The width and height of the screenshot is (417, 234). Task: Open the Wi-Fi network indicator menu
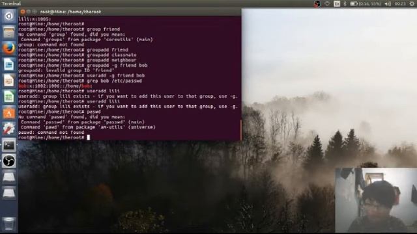pyautogui.click(x=327, y=4)
